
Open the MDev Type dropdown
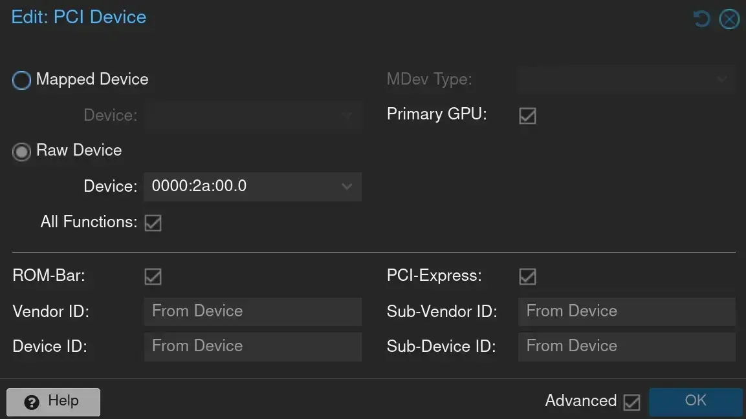[626, 79]
